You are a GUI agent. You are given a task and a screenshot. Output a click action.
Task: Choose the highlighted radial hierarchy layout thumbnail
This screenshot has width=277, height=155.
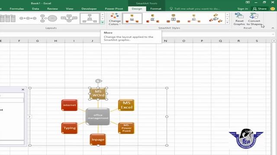[90, 19]
